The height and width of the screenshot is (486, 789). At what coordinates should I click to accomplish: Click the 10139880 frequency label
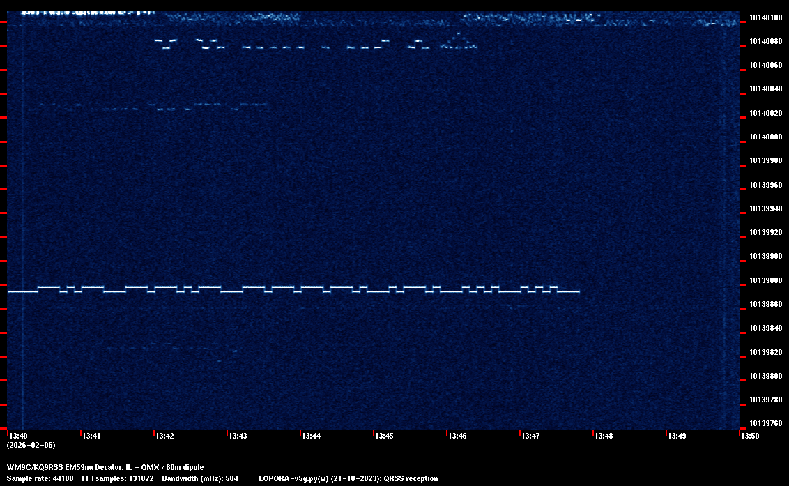tap(765, 280)
